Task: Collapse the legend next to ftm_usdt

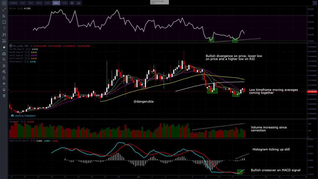Action: (x=11, y=46)
